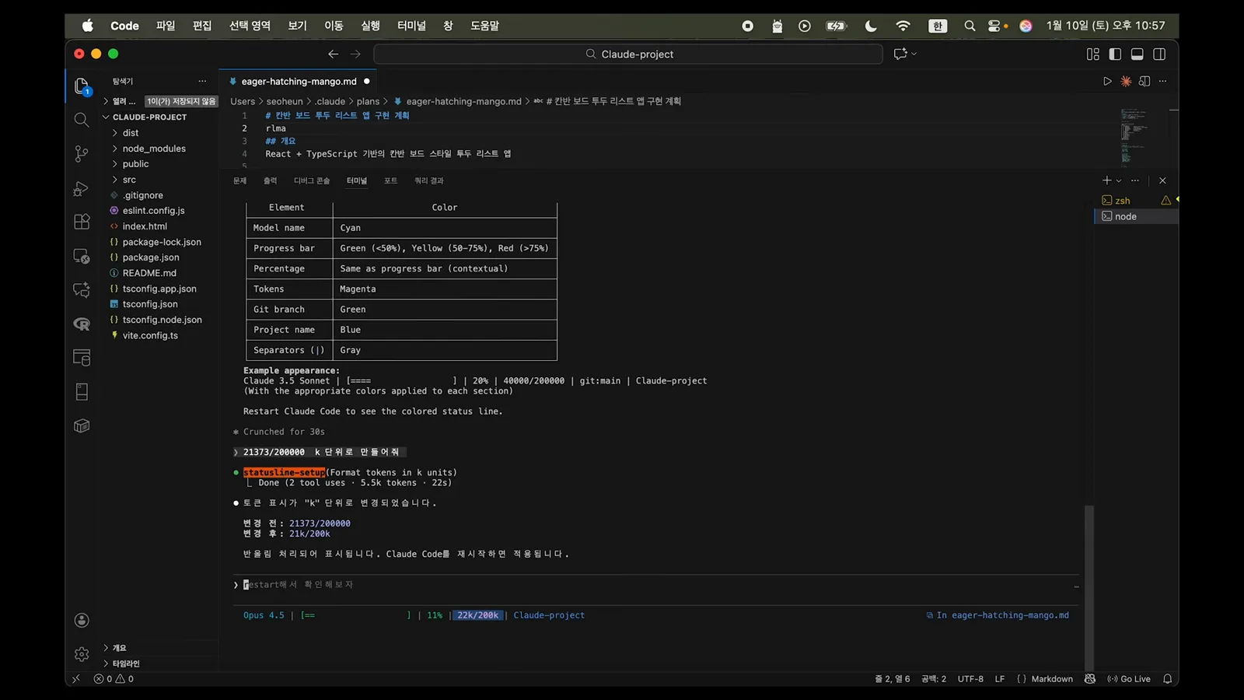Image resolution: width=1244 pixels, height=700 pixels.
Task: Open the 편집 menu
Action: click(x=202, y=26)
